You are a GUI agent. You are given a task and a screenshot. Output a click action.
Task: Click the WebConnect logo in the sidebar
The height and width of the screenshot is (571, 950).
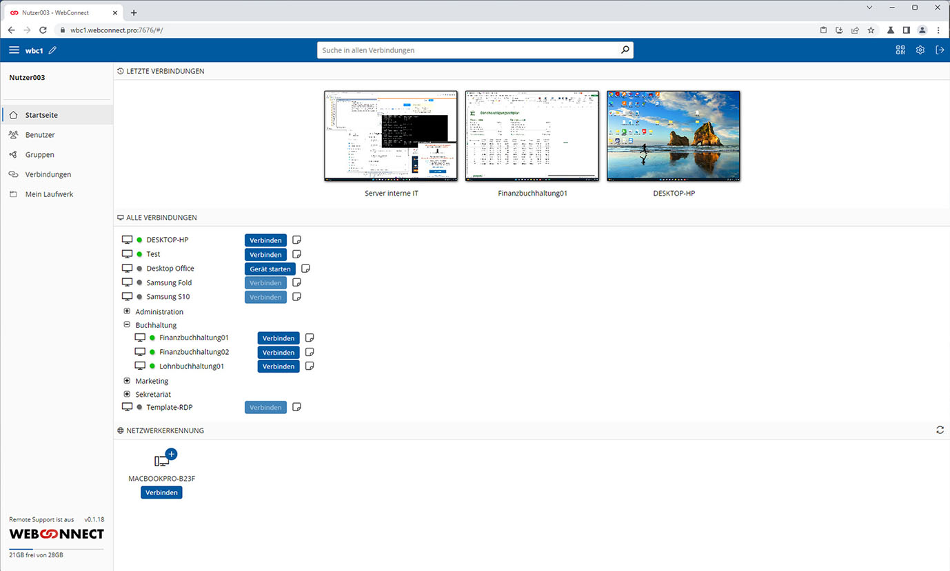click(55, 534)
